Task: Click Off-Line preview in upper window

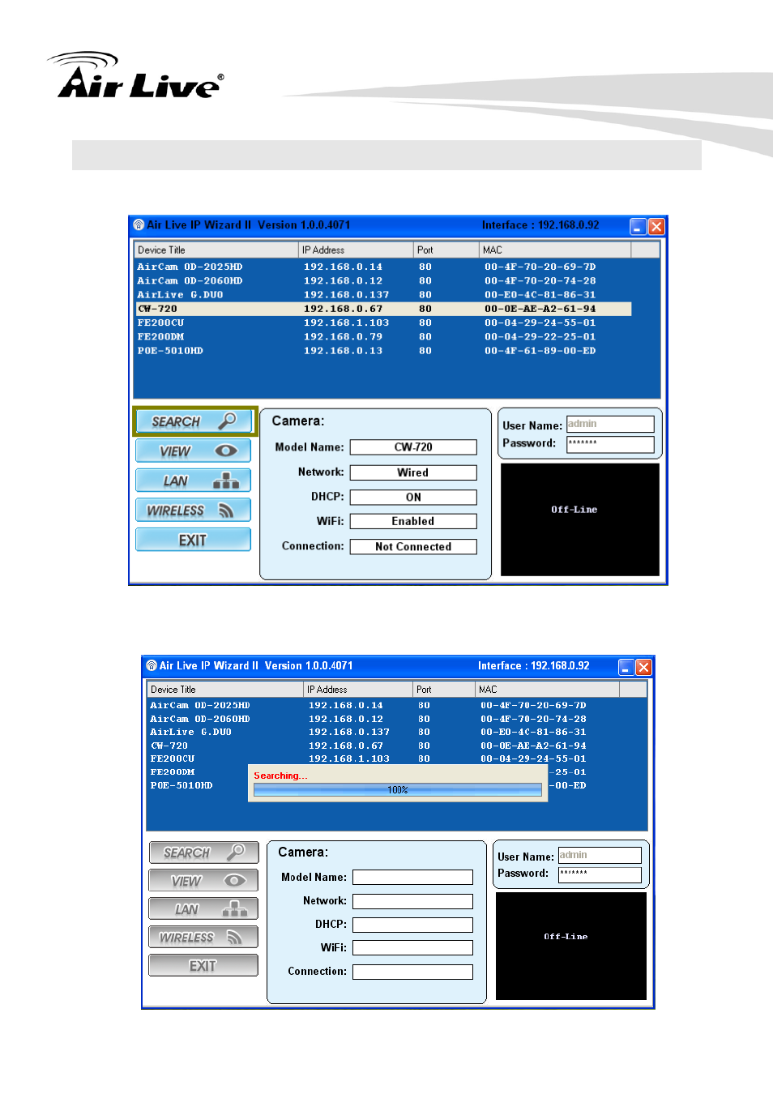Action: [x=580, y=519]
